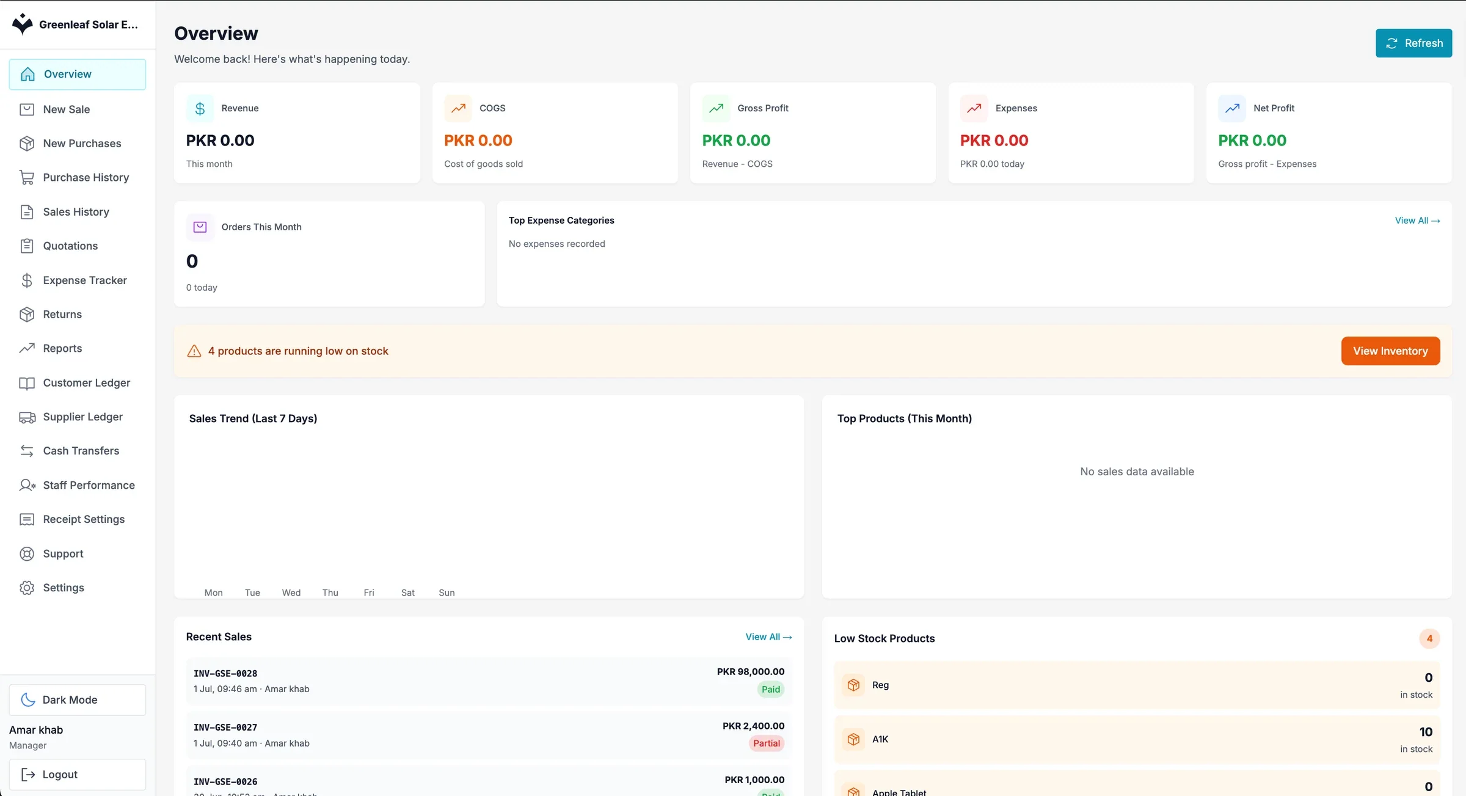This screenshot has width=1466, height=796.
Task: Open Customer Ledger
Action: click(78, 383)
